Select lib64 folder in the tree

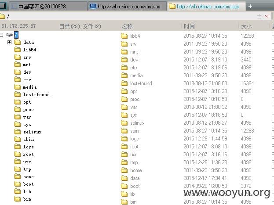pyautogui.click(x=30, y=50)
